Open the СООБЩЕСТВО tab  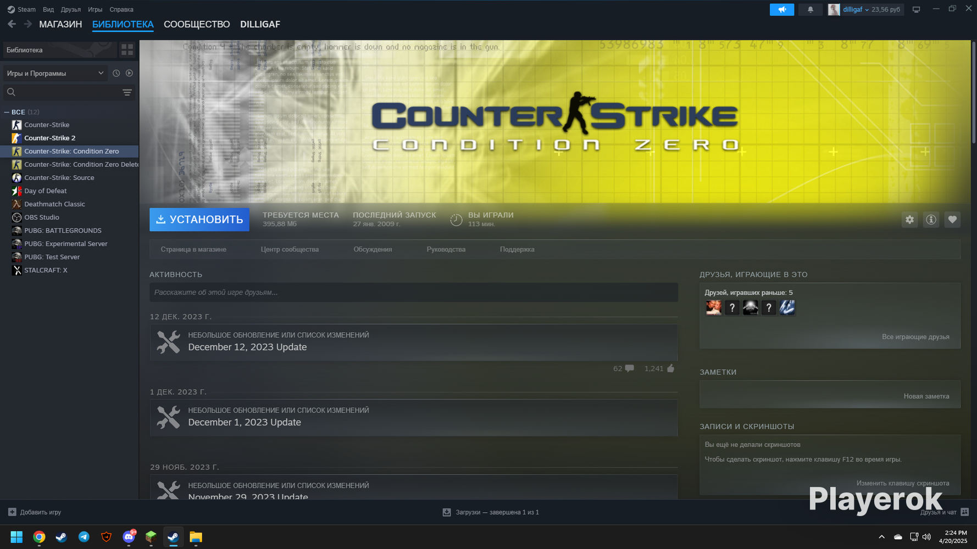coord(197,24)
